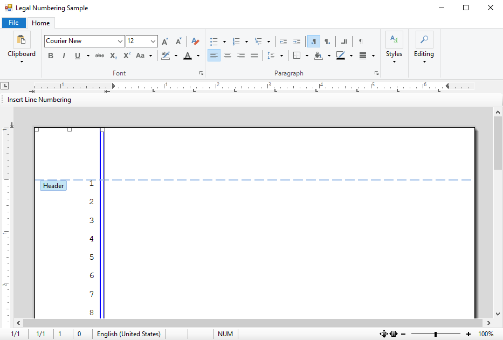Click the Grow Font icon
Viewport: 503px width, 340px height.
pyautogui.click(x=165, y=41)
